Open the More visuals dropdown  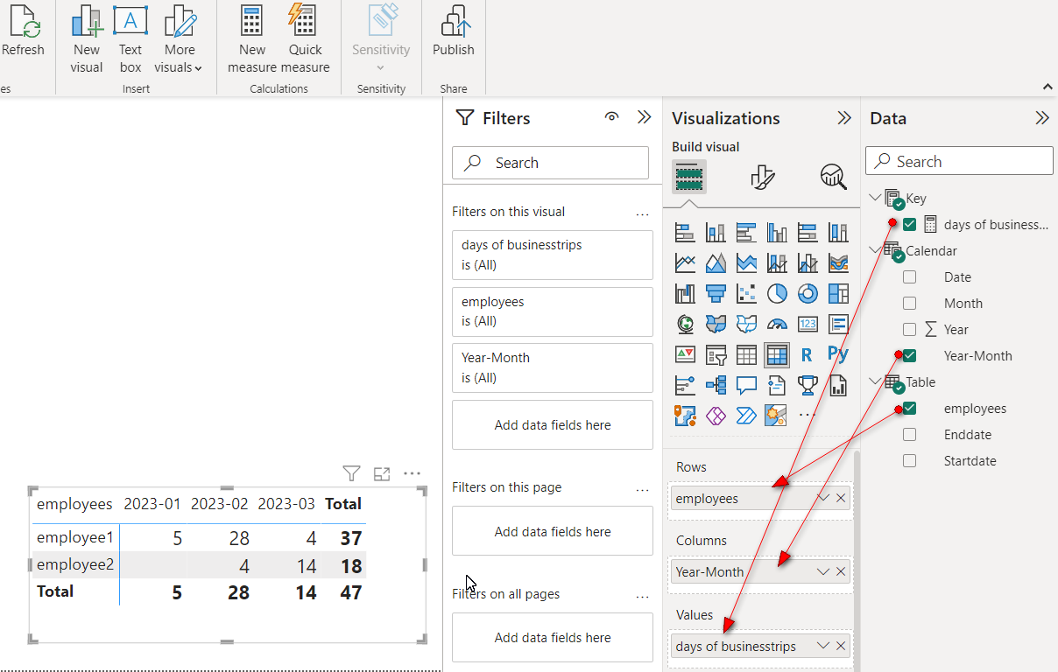[179, 40]
